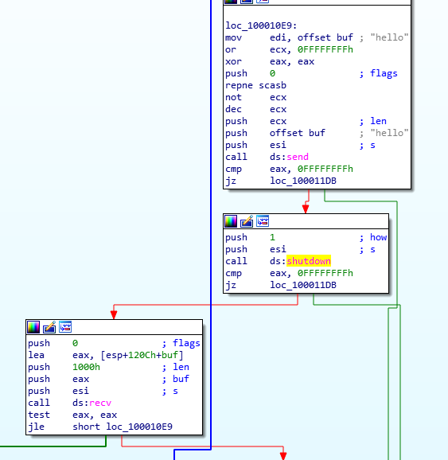448x460 pixels.
Task: Click the push 0 flags line in recv block
Action: pos(114,343)
